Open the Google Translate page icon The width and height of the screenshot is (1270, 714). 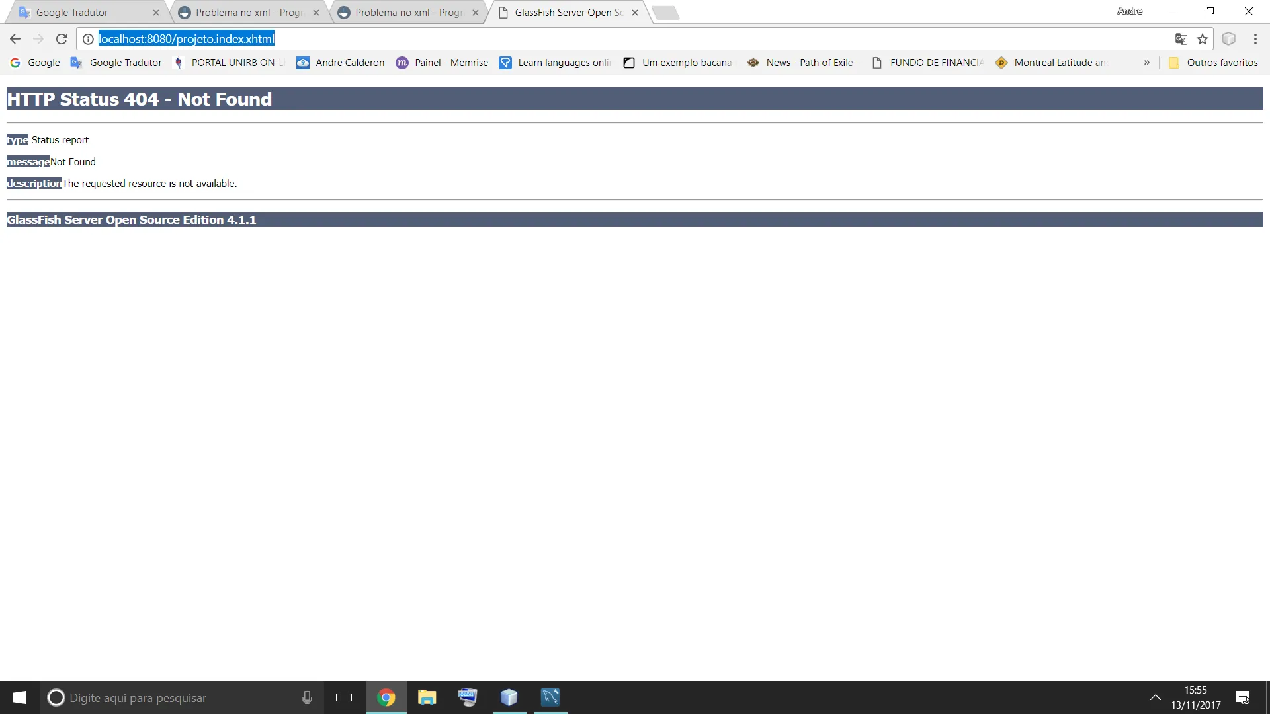(1181, 39)
